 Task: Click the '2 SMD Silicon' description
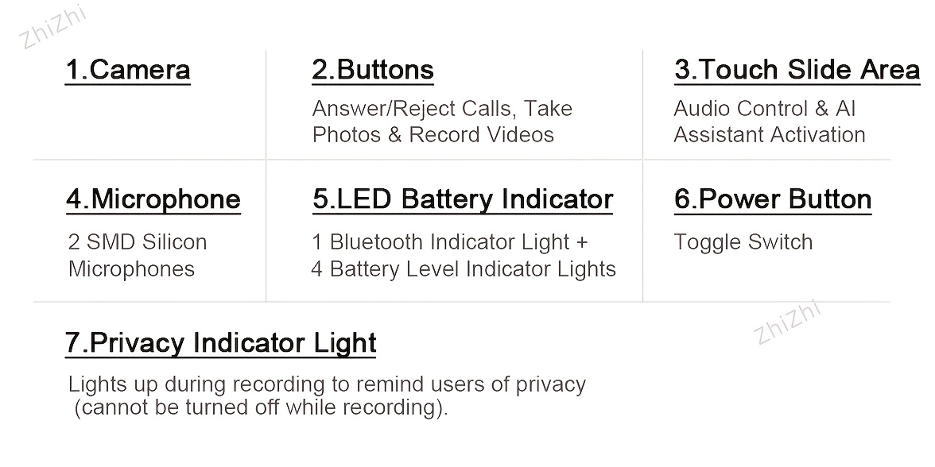(x=138, y=242)
